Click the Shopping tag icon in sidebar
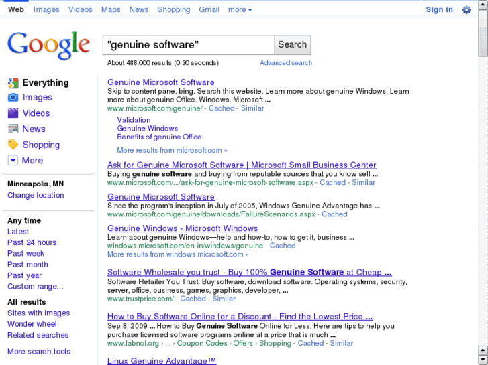 click(13, 145)
